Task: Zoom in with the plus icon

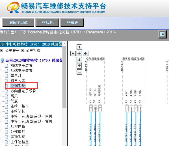Action: click(x=79, y=66)
